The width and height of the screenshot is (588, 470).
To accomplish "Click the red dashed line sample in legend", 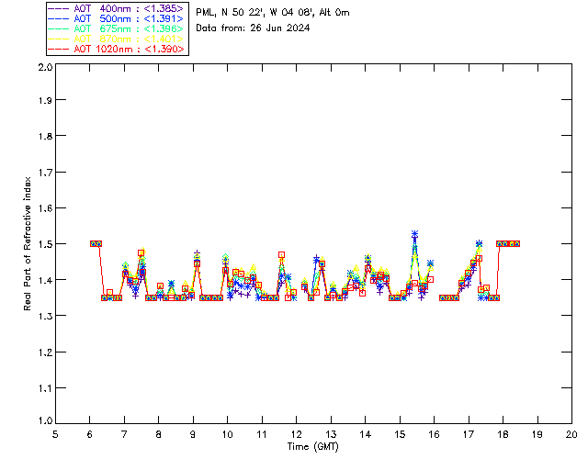I will pos(59,50).
